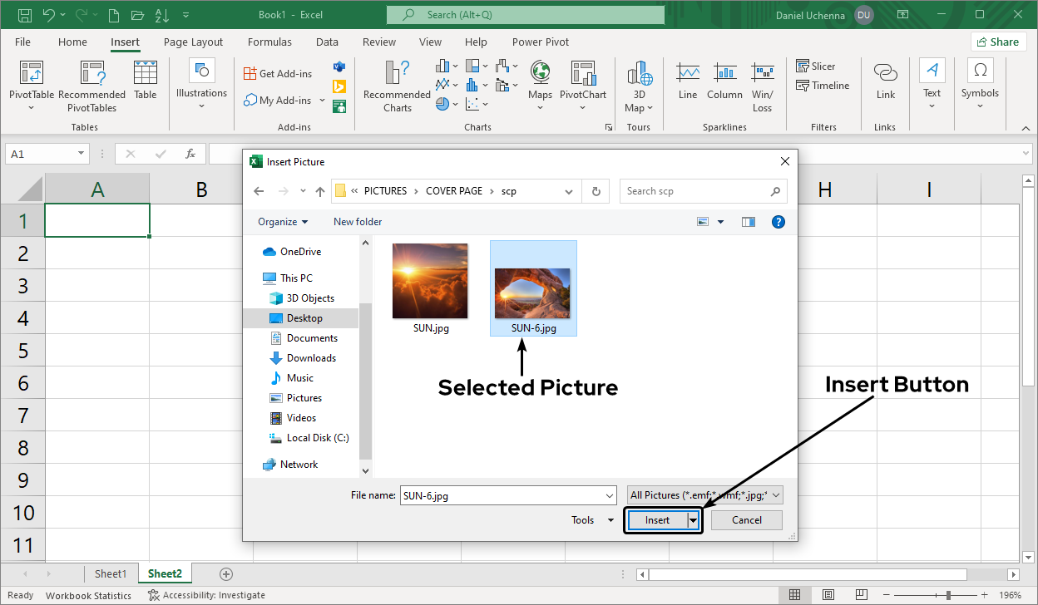Adjust the zoom slider
This screenshot has width=1038, height=605.
(x=947, y=595)
